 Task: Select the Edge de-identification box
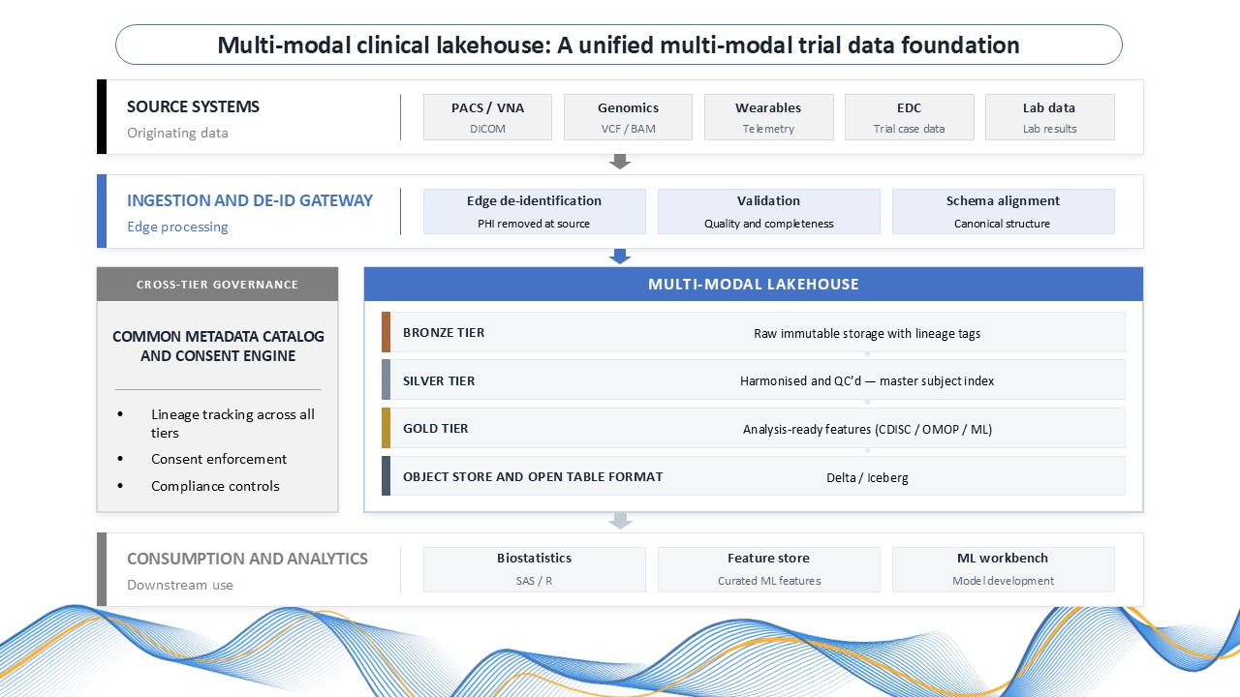click(x=534, y=211)
